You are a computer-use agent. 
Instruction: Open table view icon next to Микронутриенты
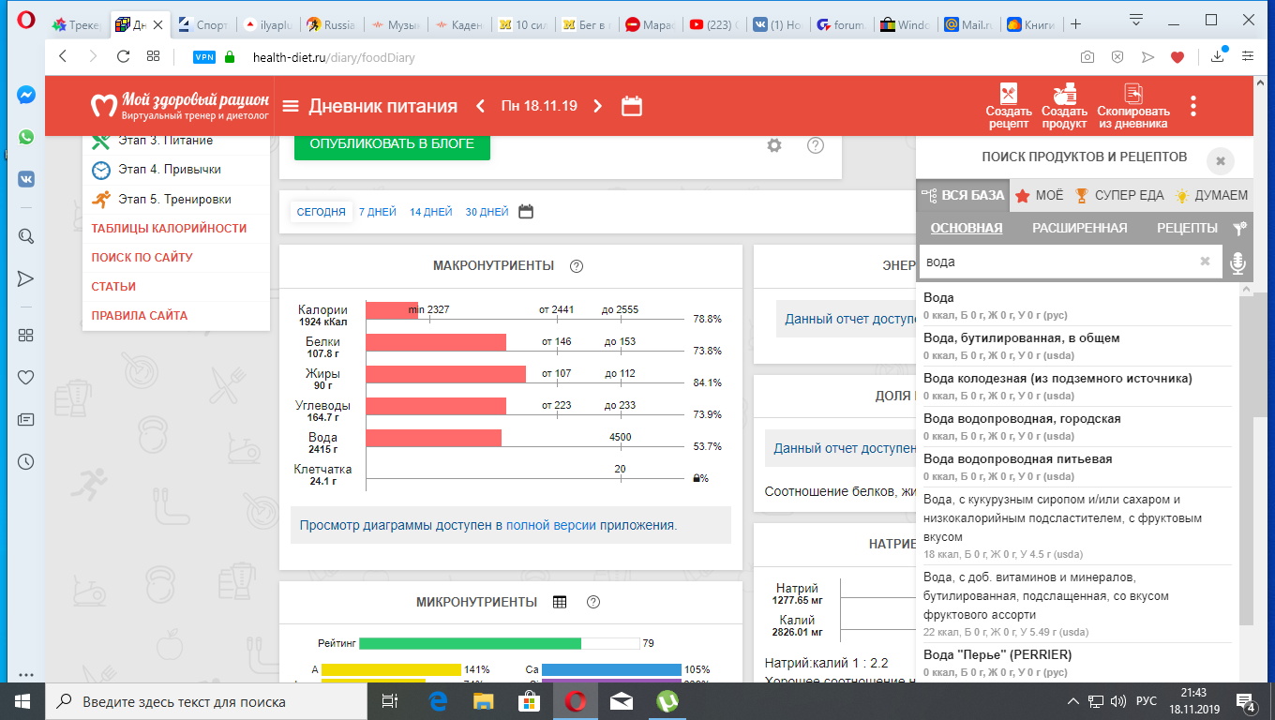[x=560, y=602]
